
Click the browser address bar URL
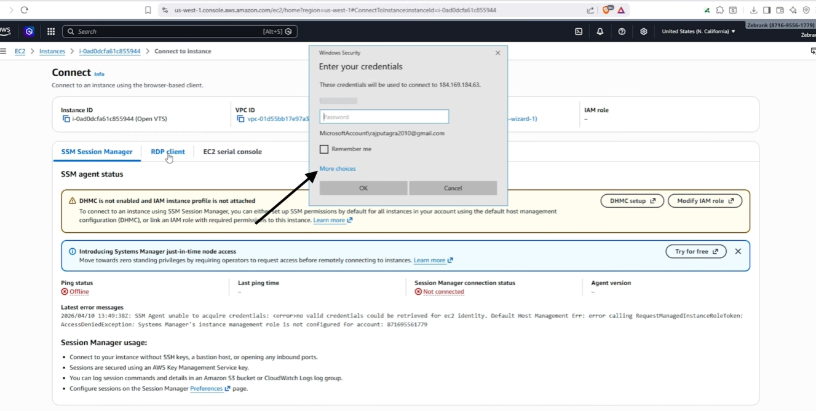(x=335, y=10)
